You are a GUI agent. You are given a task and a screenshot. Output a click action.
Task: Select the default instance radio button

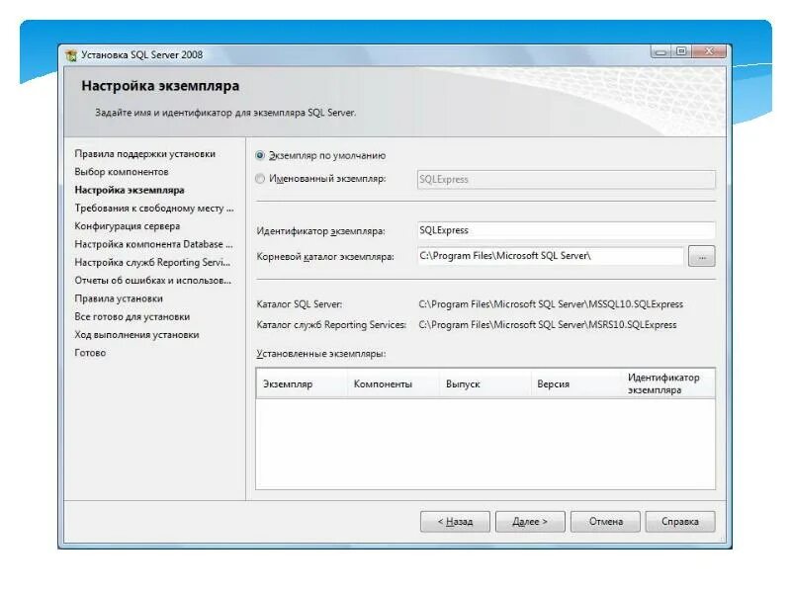[x=260, y=155]
